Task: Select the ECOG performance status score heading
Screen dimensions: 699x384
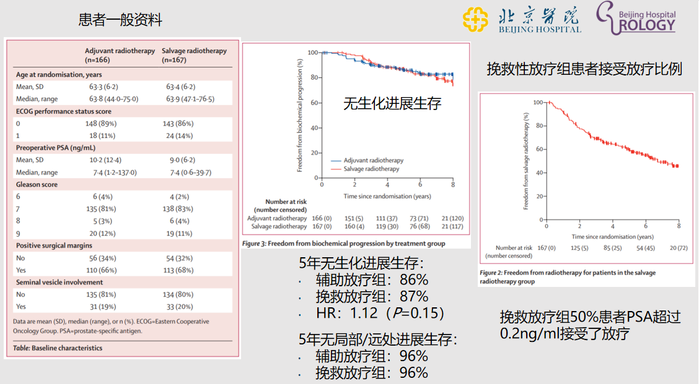Action: click(64, 111)
